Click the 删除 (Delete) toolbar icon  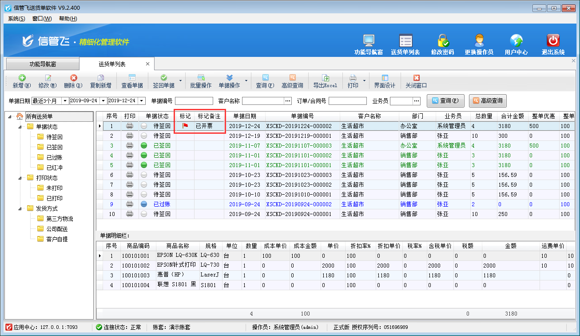[x=73, y=78]
